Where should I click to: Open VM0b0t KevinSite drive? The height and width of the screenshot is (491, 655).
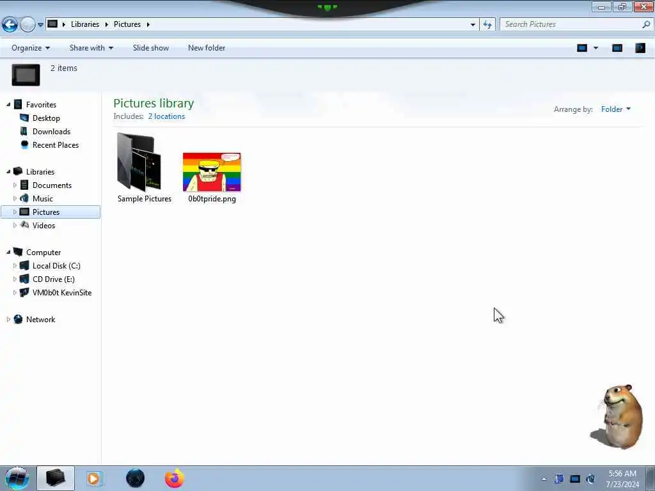pyautogui.click(x=62, y=293)
